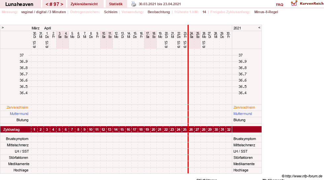Open the Zyklenübersicht tab
Image resolution: width=324 pixels, height=180 pixels.
tap(84, 4)
